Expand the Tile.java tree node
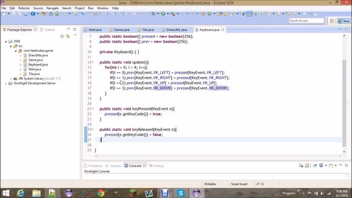The image size is (352, 198). (x=21, y=74)
